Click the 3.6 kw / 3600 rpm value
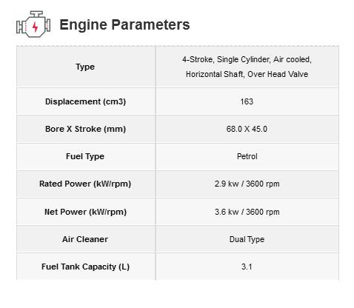 247,212
